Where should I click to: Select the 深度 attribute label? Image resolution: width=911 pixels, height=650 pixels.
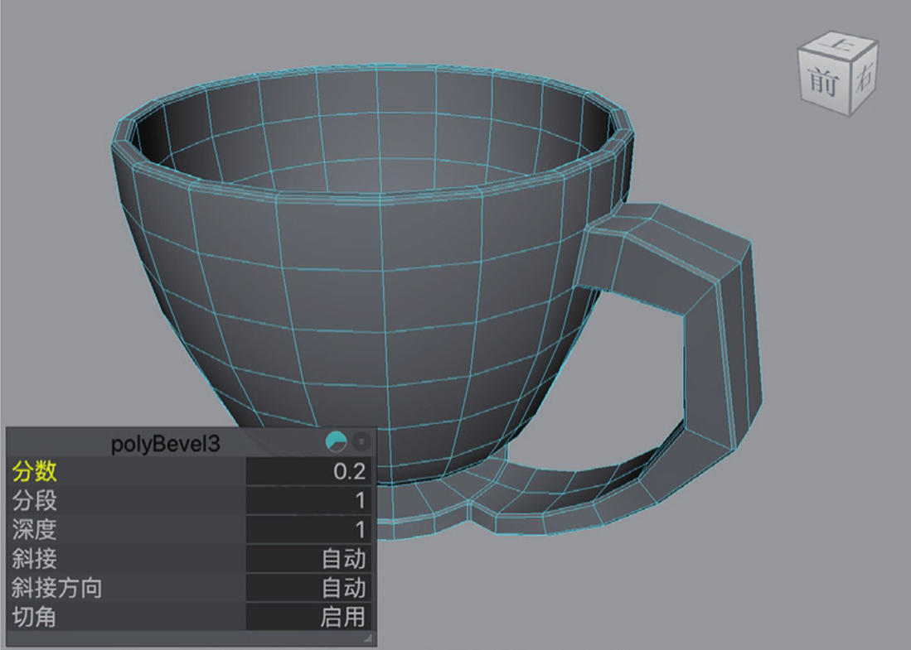tap(35, 529)
